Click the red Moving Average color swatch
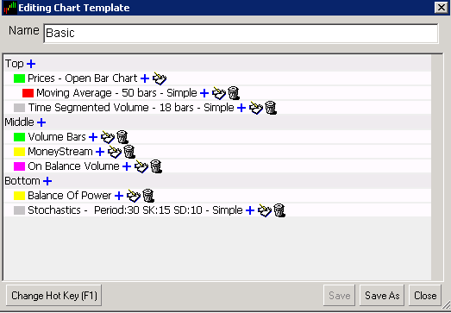 28,93
